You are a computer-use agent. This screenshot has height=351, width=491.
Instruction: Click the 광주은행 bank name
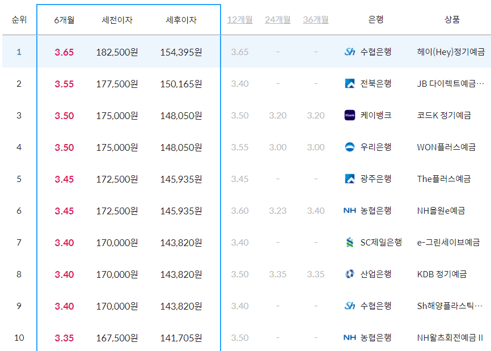point(376,179)
